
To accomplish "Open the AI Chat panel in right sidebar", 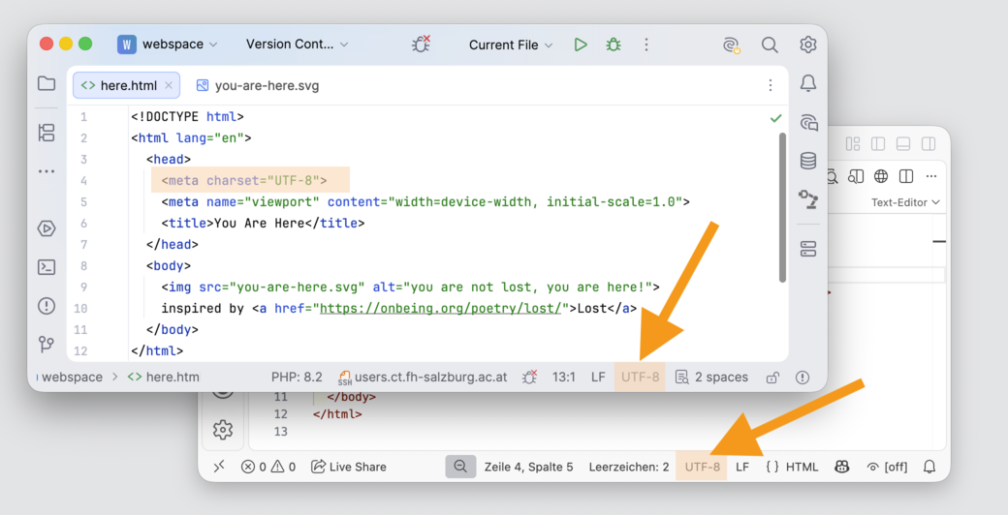I will (x=808, y=122).
